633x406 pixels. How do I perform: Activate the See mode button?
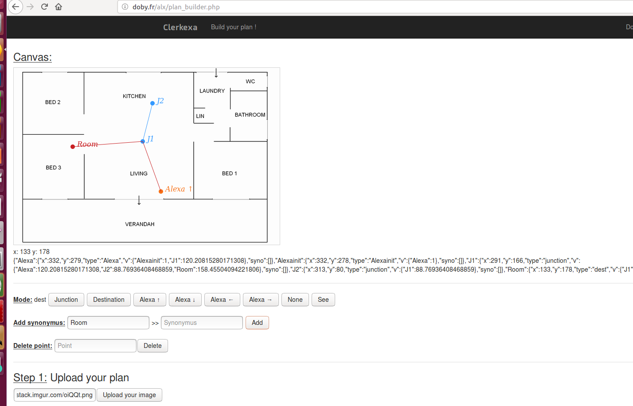323,300
